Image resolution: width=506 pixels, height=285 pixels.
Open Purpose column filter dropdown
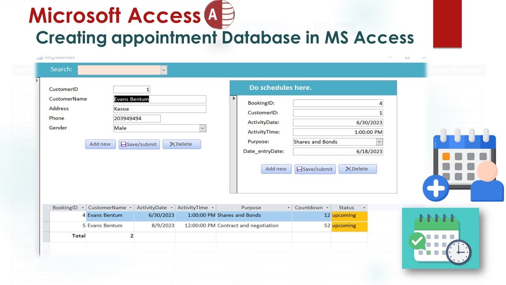(289, 208)
